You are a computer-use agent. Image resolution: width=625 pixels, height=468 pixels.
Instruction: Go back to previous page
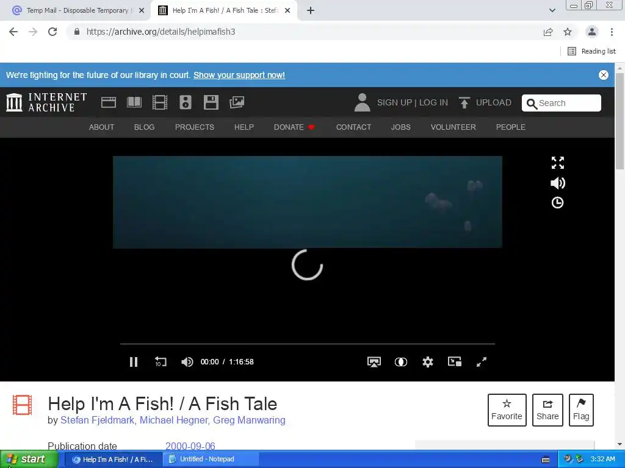coord(13,32)
